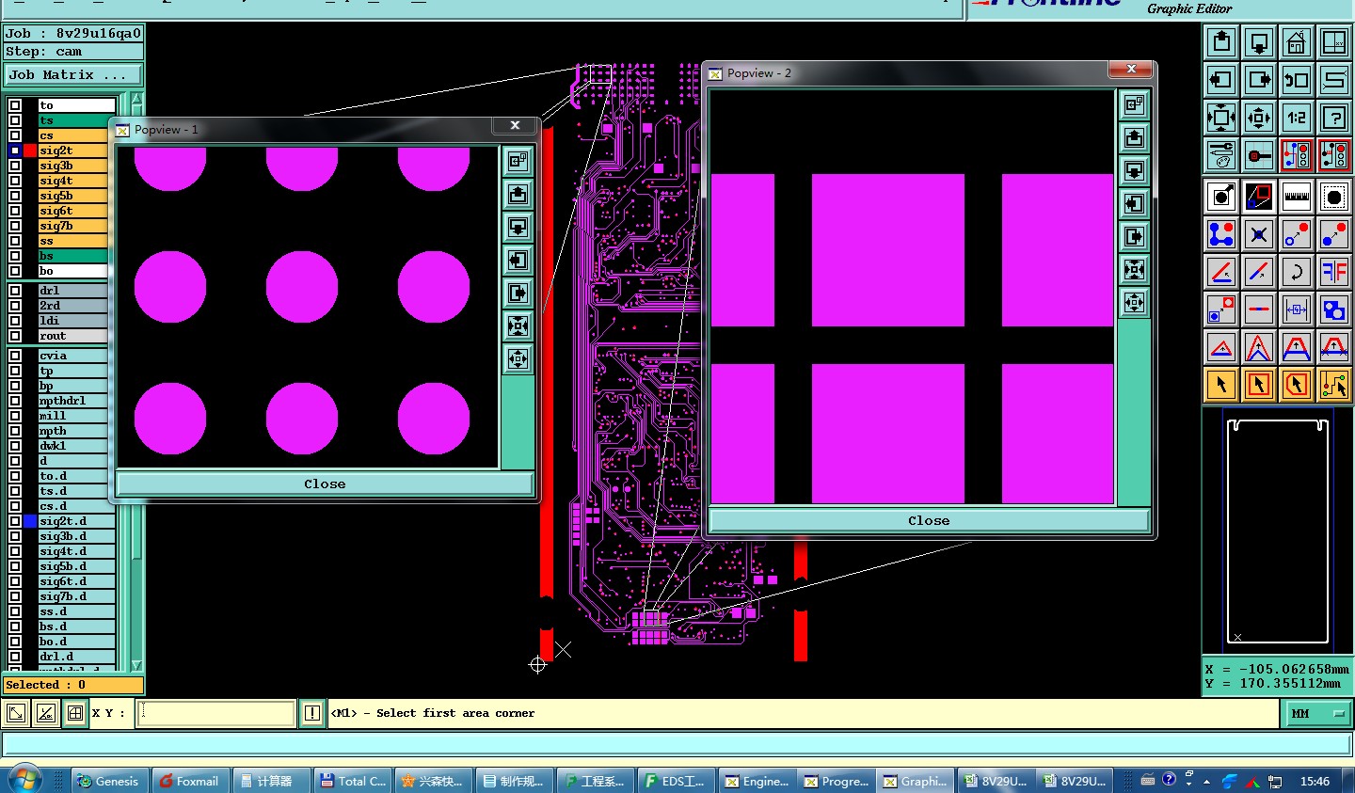Toggle visibility checkbox for layer sig2t

point(15,151)
